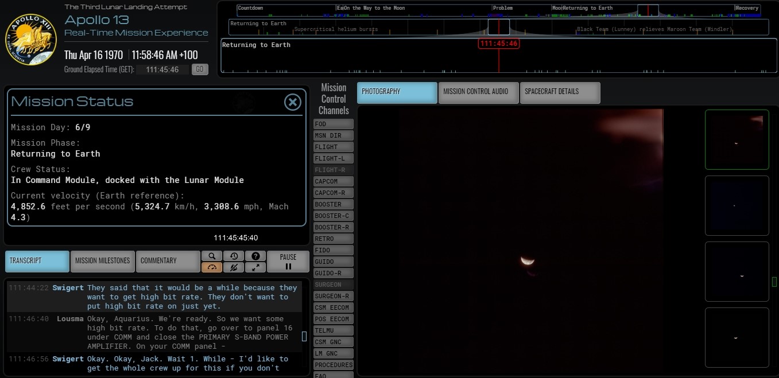Click Black Team relieves Maroon Team event

click(654, 29)
